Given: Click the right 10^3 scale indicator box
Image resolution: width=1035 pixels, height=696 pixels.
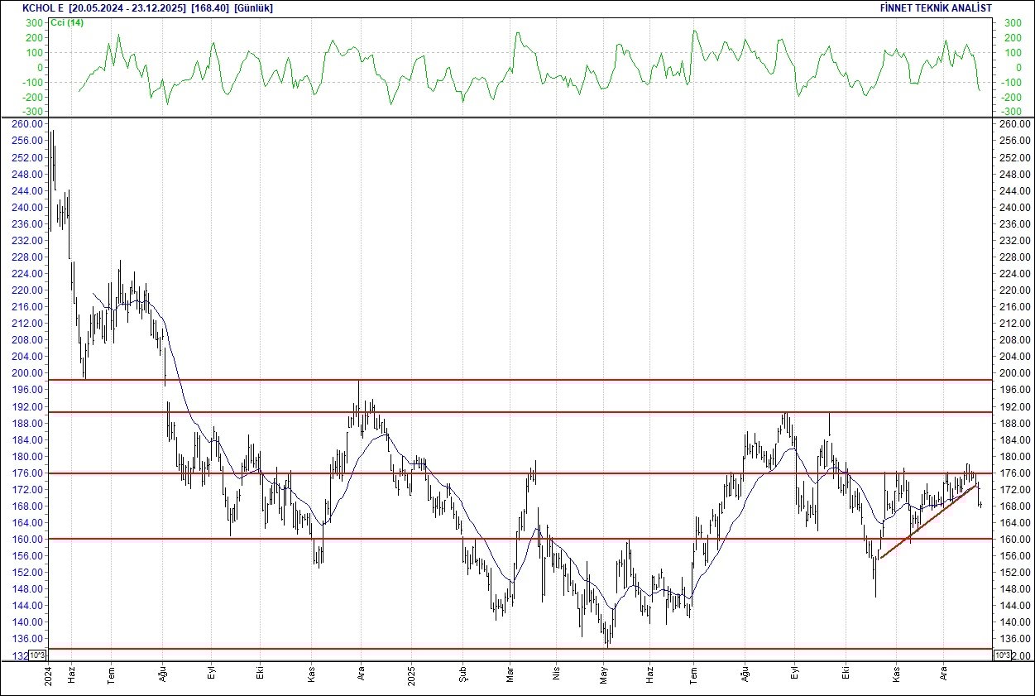Looking at the screenshot, I should pyautogui.click(x=1002, y=654).
